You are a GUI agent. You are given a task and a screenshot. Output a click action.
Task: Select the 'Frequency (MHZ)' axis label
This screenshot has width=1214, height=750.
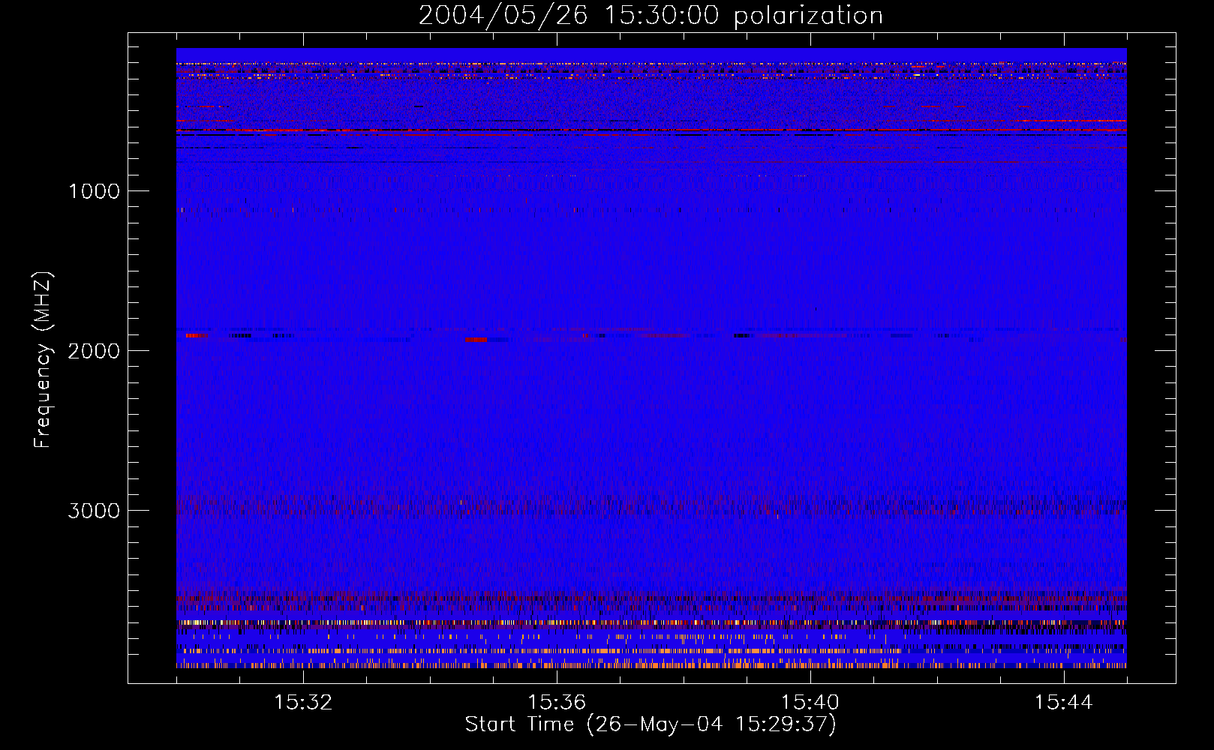43,360
